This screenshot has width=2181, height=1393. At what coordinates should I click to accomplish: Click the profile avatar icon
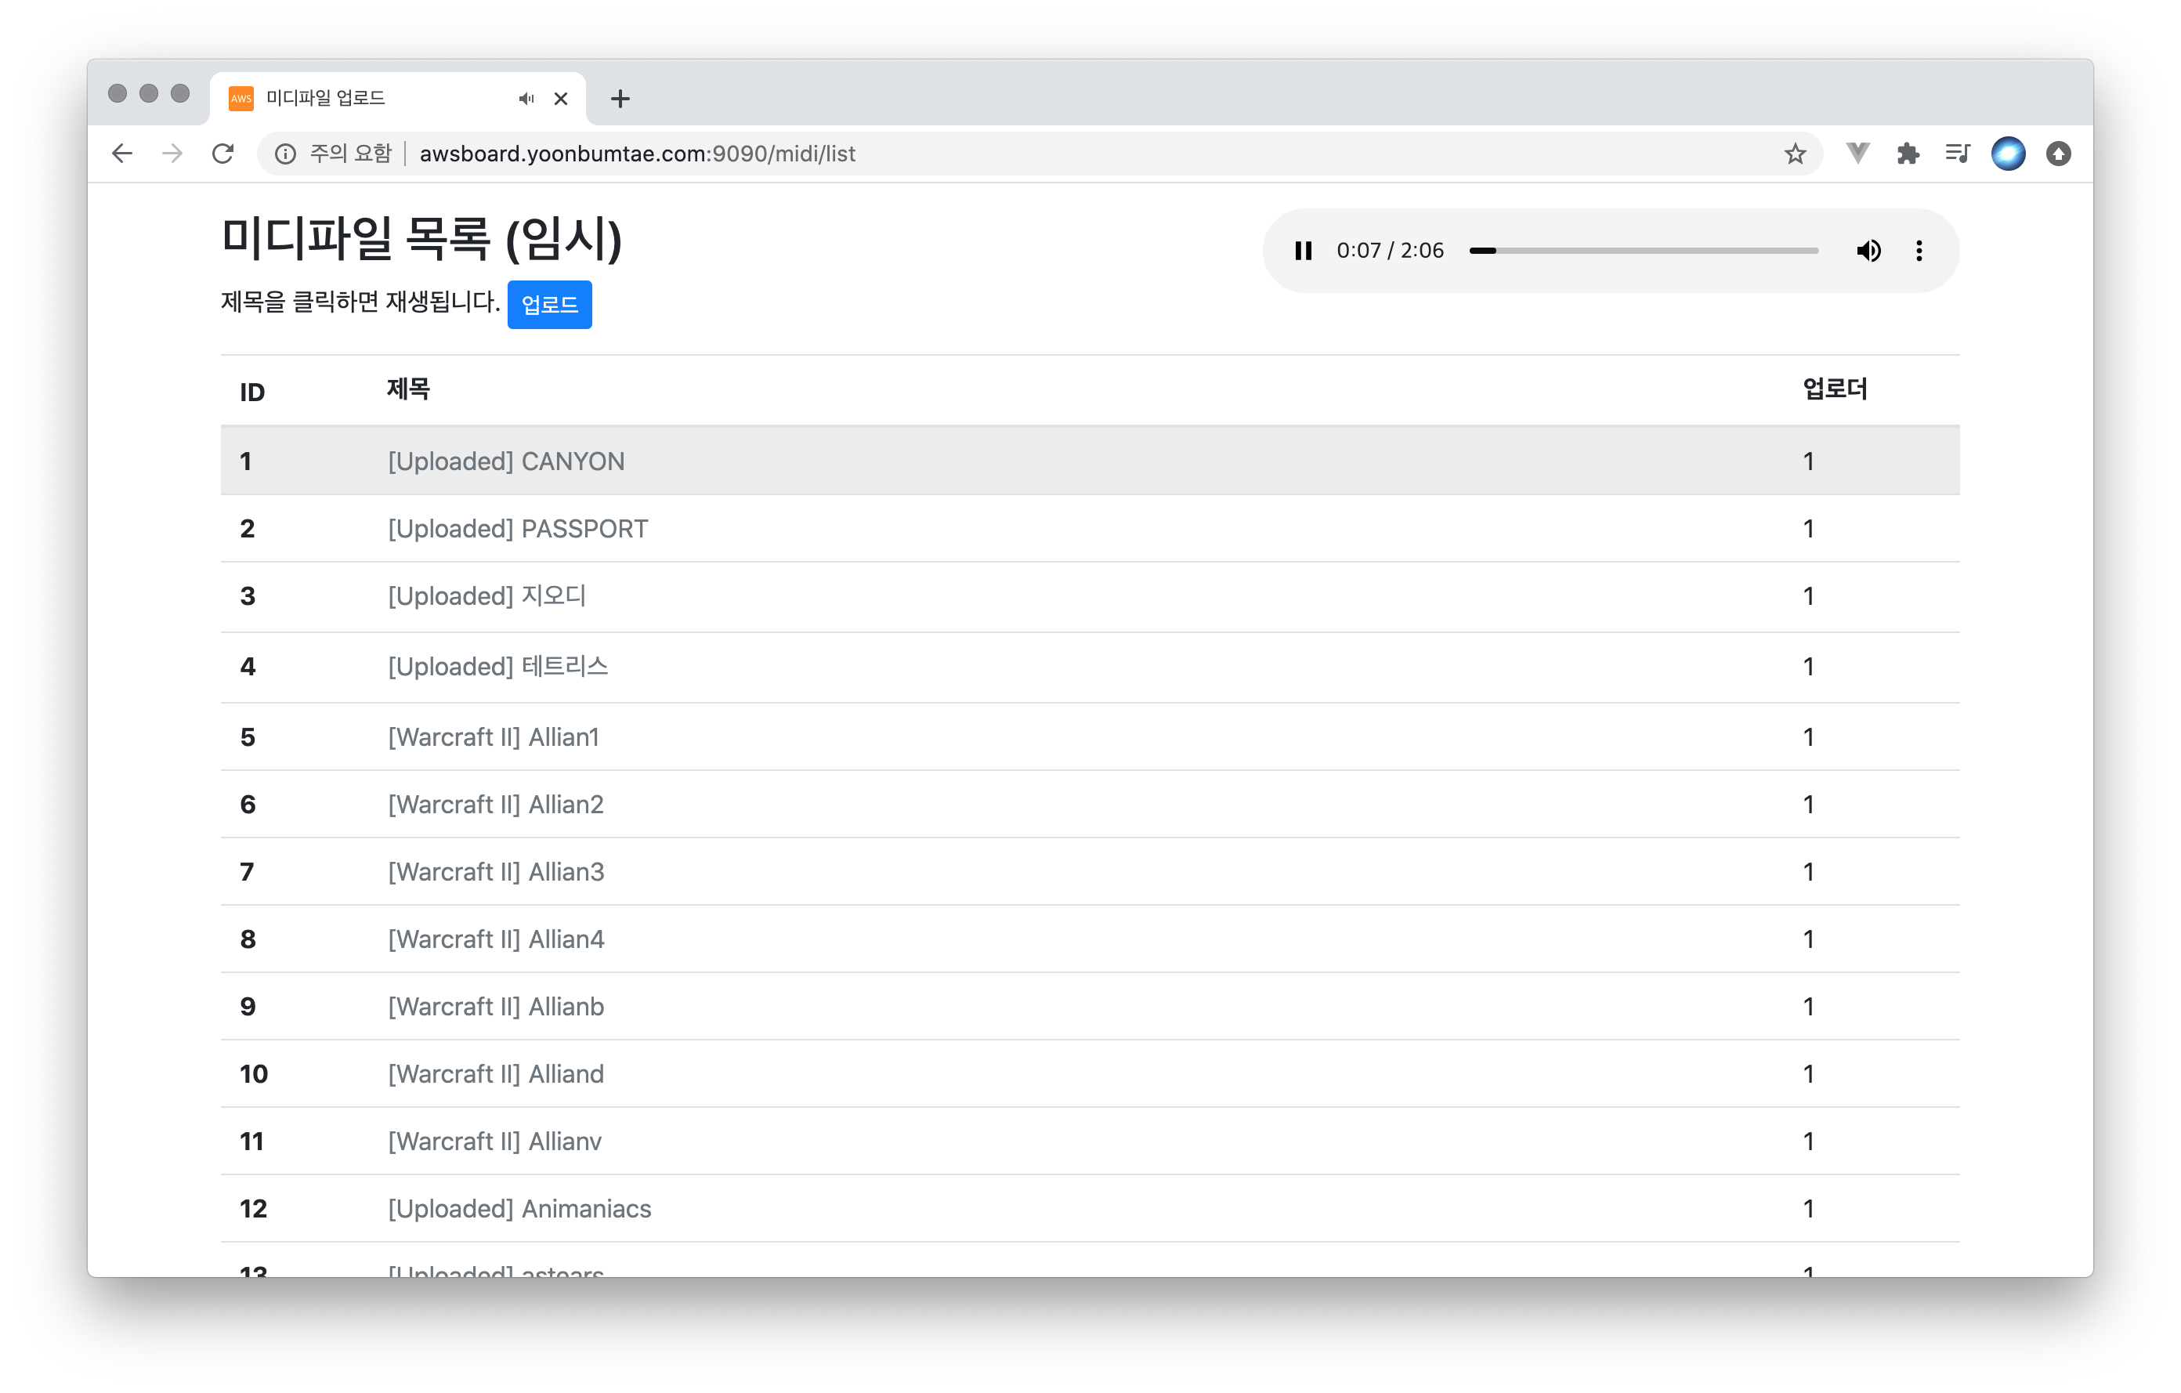[2007, 154]
